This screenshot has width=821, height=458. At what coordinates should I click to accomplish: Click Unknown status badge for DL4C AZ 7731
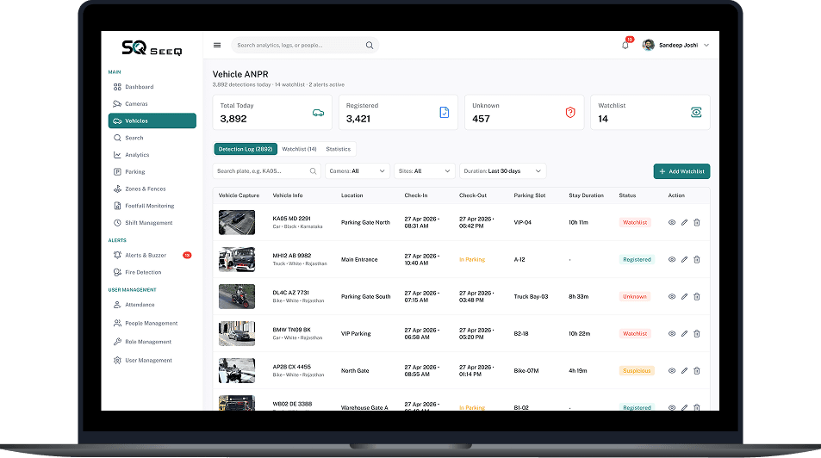click(x=635, y=297)
